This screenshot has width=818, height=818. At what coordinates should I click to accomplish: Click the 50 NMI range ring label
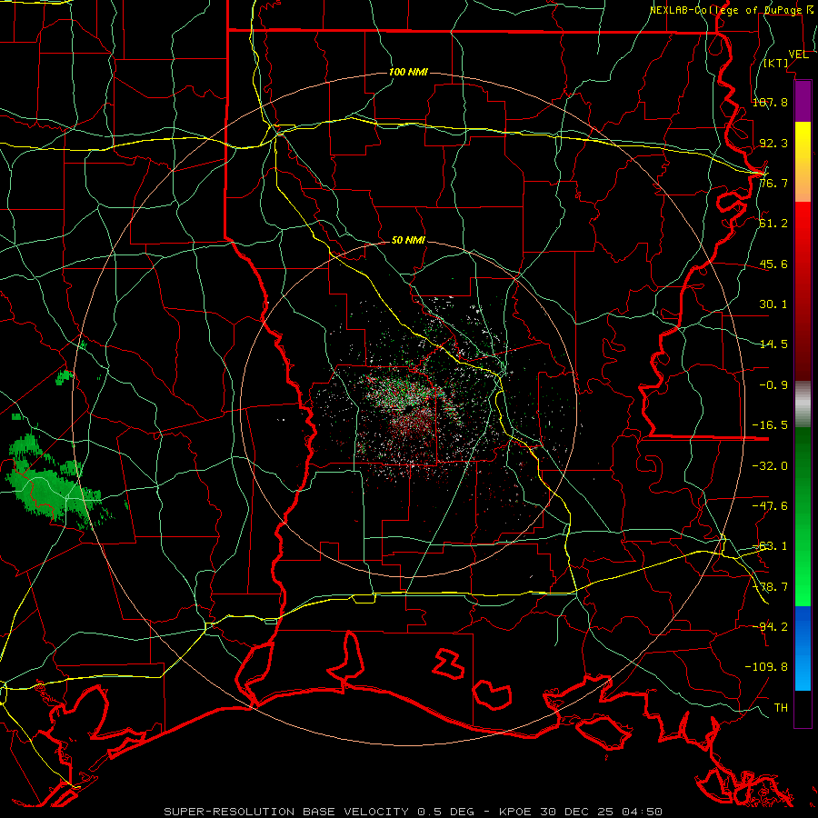408,240
